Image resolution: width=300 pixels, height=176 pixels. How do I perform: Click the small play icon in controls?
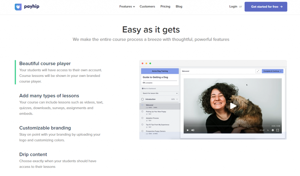pyautogui.click(x=188, y=130)
